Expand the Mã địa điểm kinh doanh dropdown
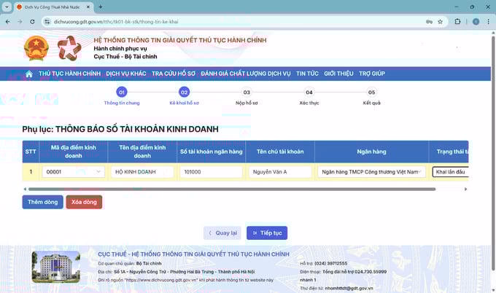 (x=99, y=173)
